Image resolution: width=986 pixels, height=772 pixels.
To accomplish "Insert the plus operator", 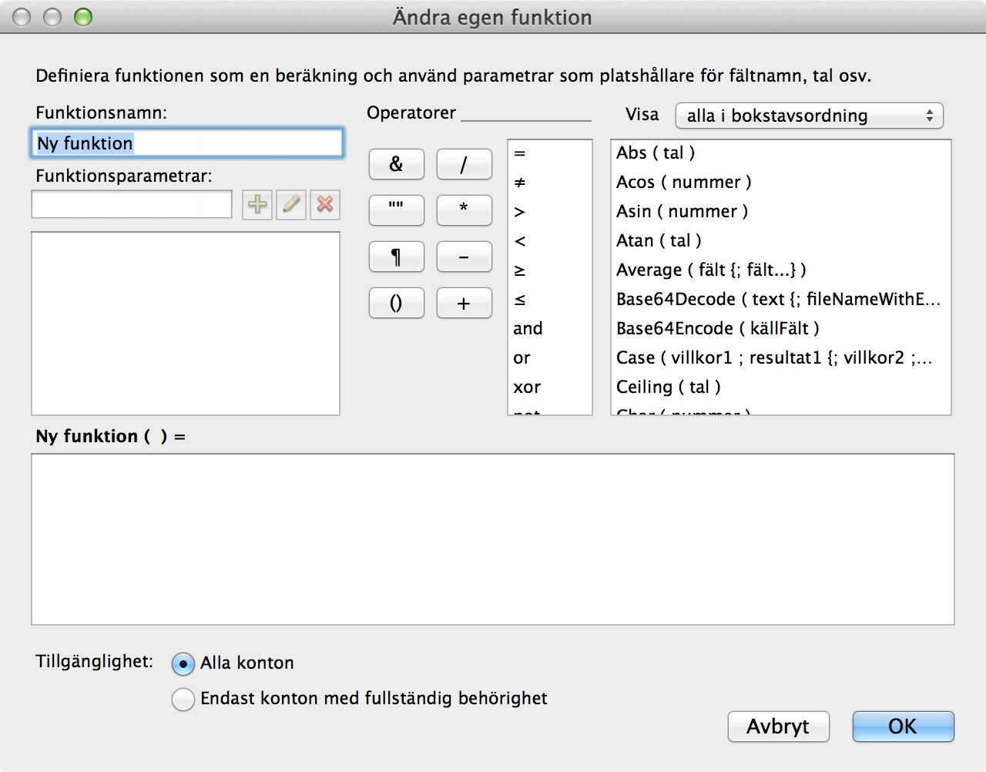I will tap(464, 303).
